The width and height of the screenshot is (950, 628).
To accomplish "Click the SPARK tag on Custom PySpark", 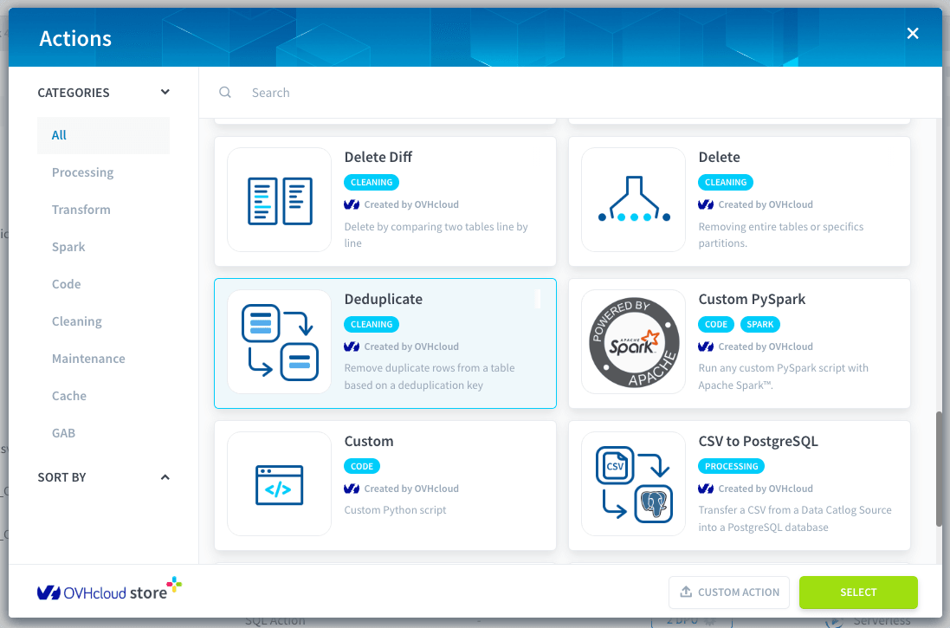I will tap(759, 324).
